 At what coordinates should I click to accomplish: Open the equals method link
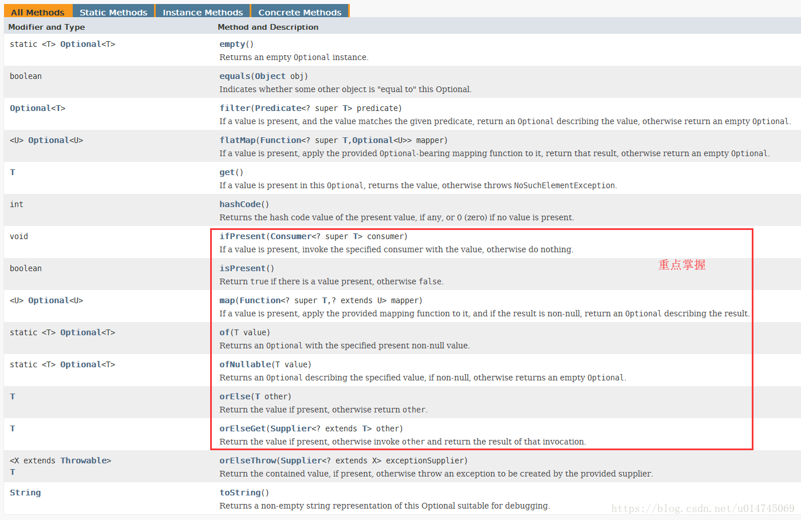coord(235,76)
